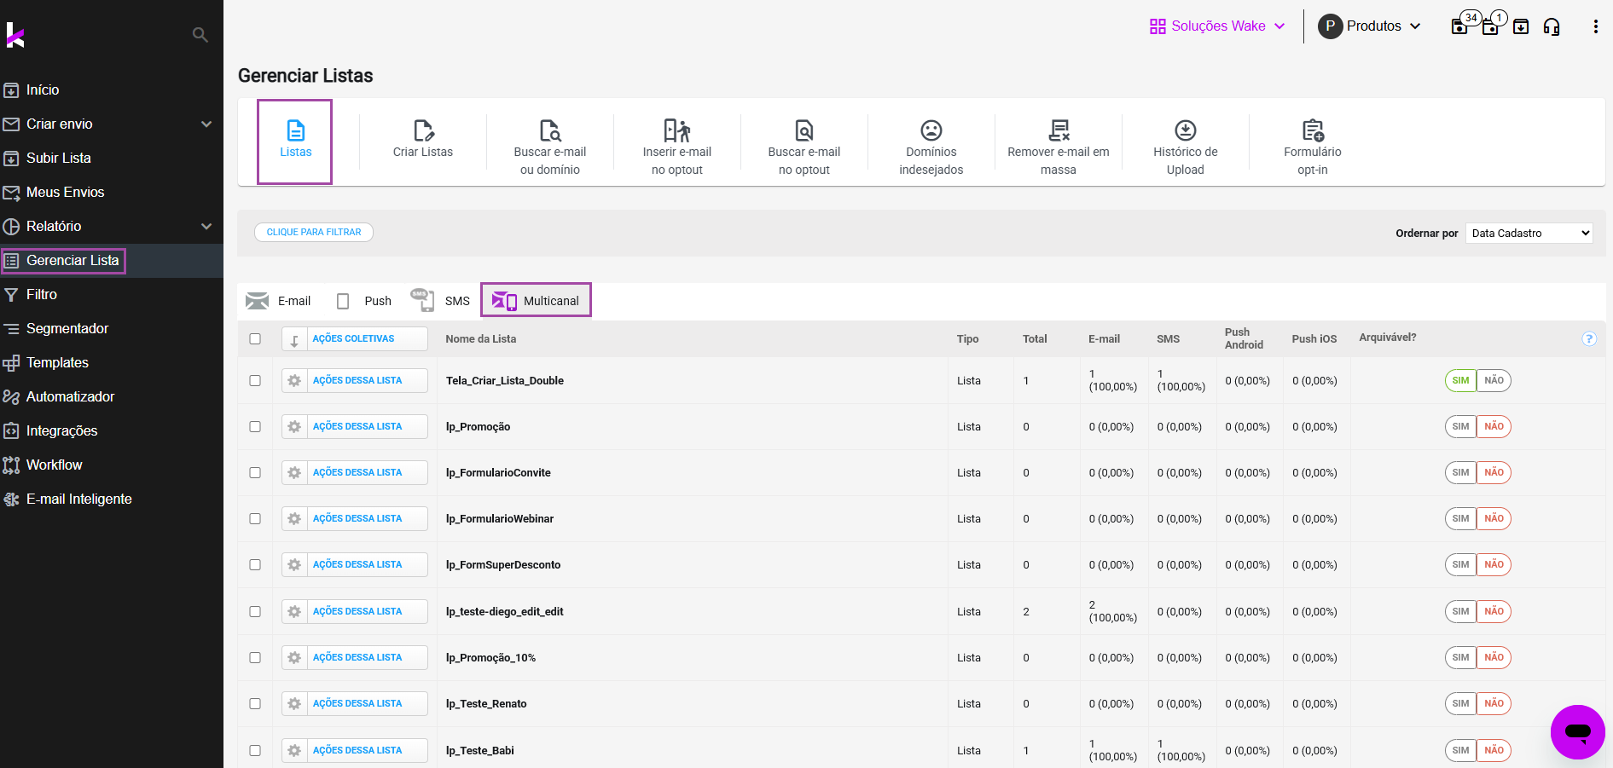
Task: Click gear icon for the lp_Promoção list
Action: 294,426
